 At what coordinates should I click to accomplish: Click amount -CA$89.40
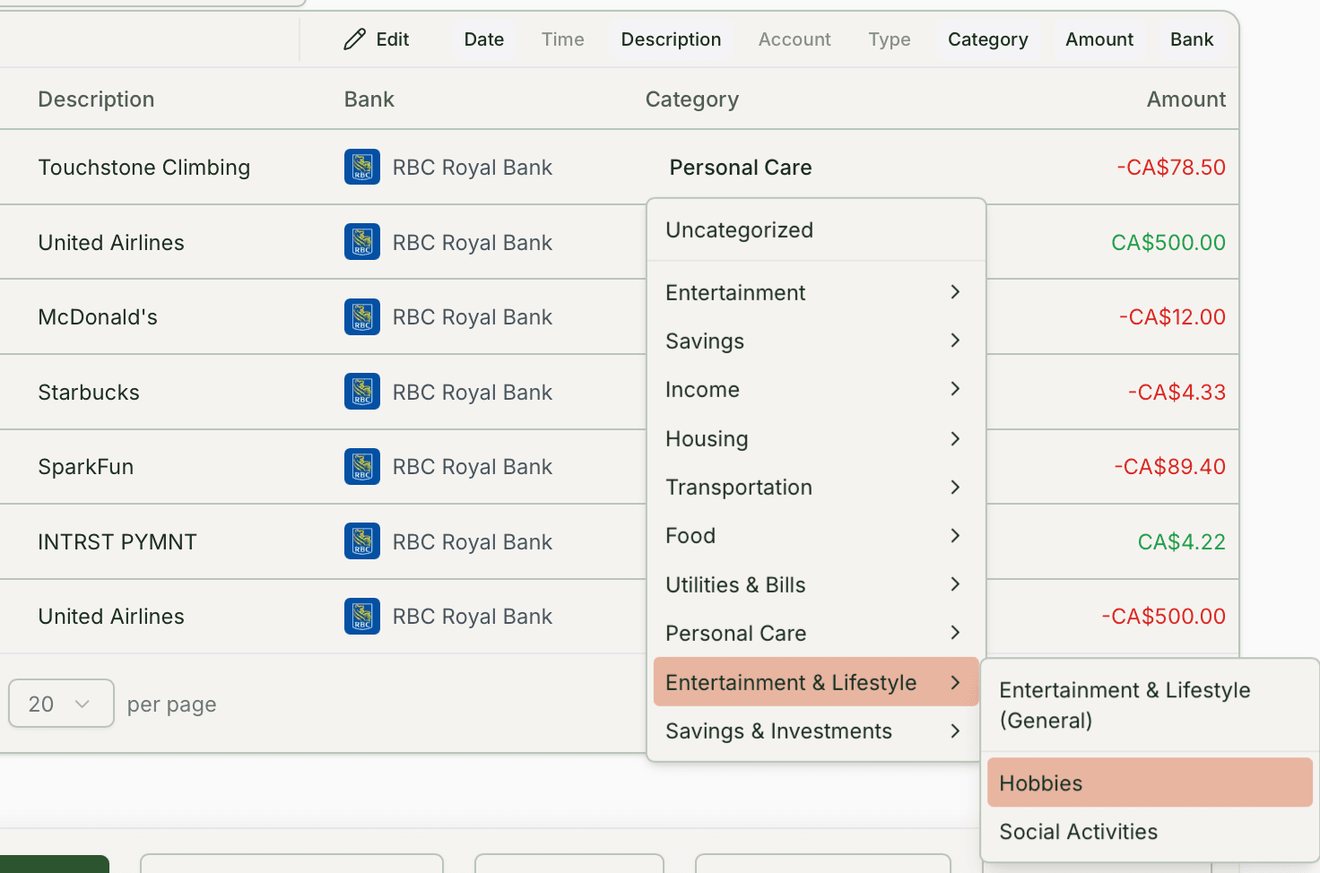[1169, 467]
